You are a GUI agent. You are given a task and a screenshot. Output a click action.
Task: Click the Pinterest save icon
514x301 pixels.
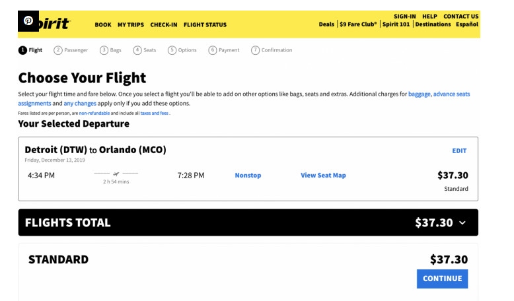[x=28, y=21]
